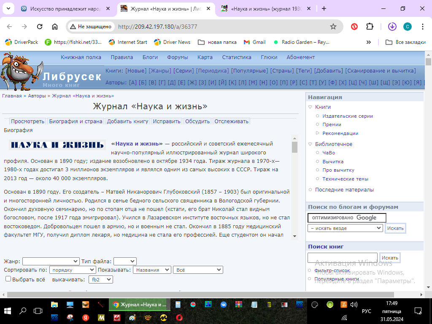Image resolution: width=432 pixels, height=324 pixels.
Task: Show browser downloads
Action: pos(392,27)
